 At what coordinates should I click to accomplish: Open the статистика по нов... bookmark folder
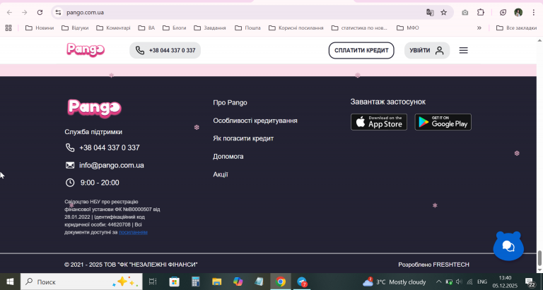pos(359,28)
